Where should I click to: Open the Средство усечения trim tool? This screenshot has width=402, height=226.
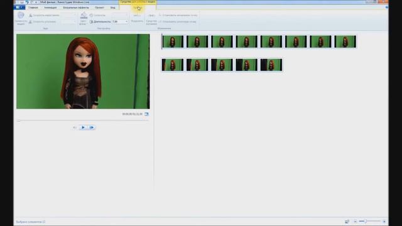(151, 19)
